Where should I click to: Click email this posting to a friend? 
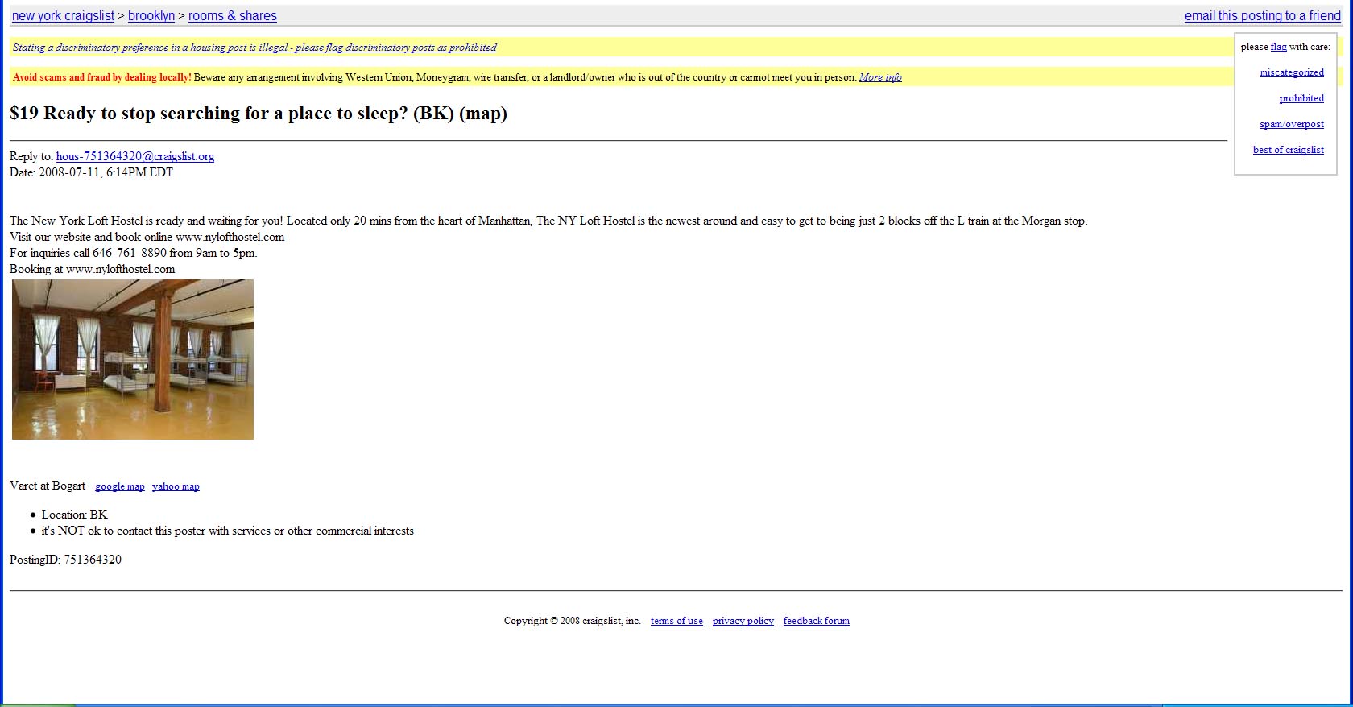tap(1262, 16)
